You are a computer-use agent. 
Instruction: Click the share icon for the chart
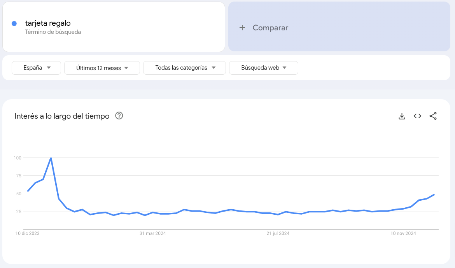[x=433, y=116]
